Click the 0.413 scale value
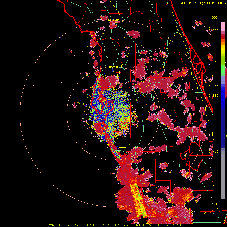Viewport: 227px width, 227px height. [x=214, y=151]
